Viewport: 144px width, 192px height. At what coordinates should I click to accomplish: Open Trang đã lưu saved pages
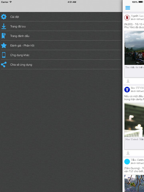(x=61, y=26)
